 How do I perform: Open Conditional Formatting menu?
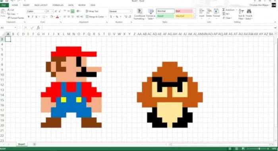tap(140, 14)
